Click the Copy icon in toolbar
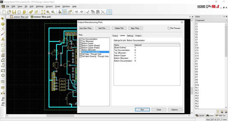 [x=93, y=12]
